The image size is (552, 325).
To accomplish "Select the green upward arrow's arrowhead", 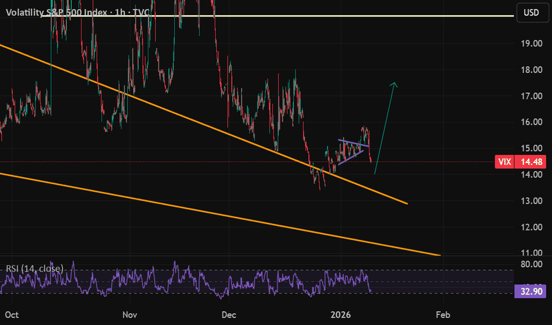I will tap(394, 84).
